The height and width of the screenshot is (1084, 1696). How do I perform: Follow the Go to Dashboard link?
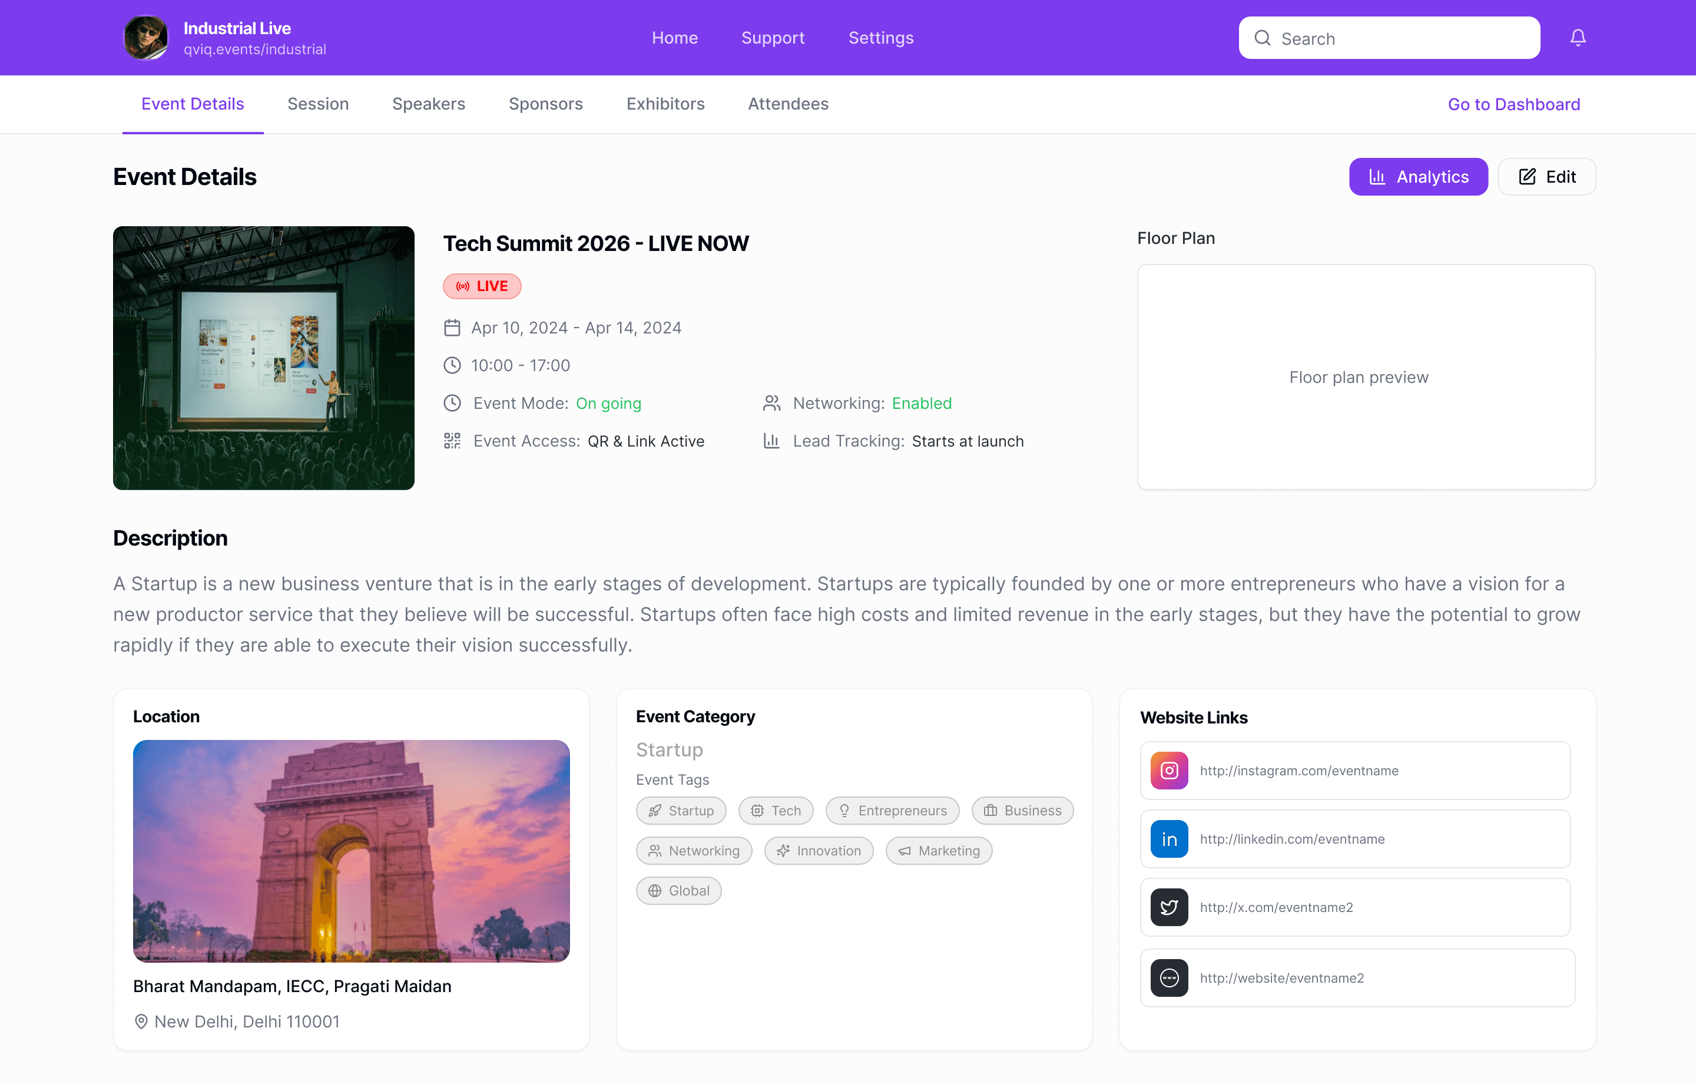1513,104
